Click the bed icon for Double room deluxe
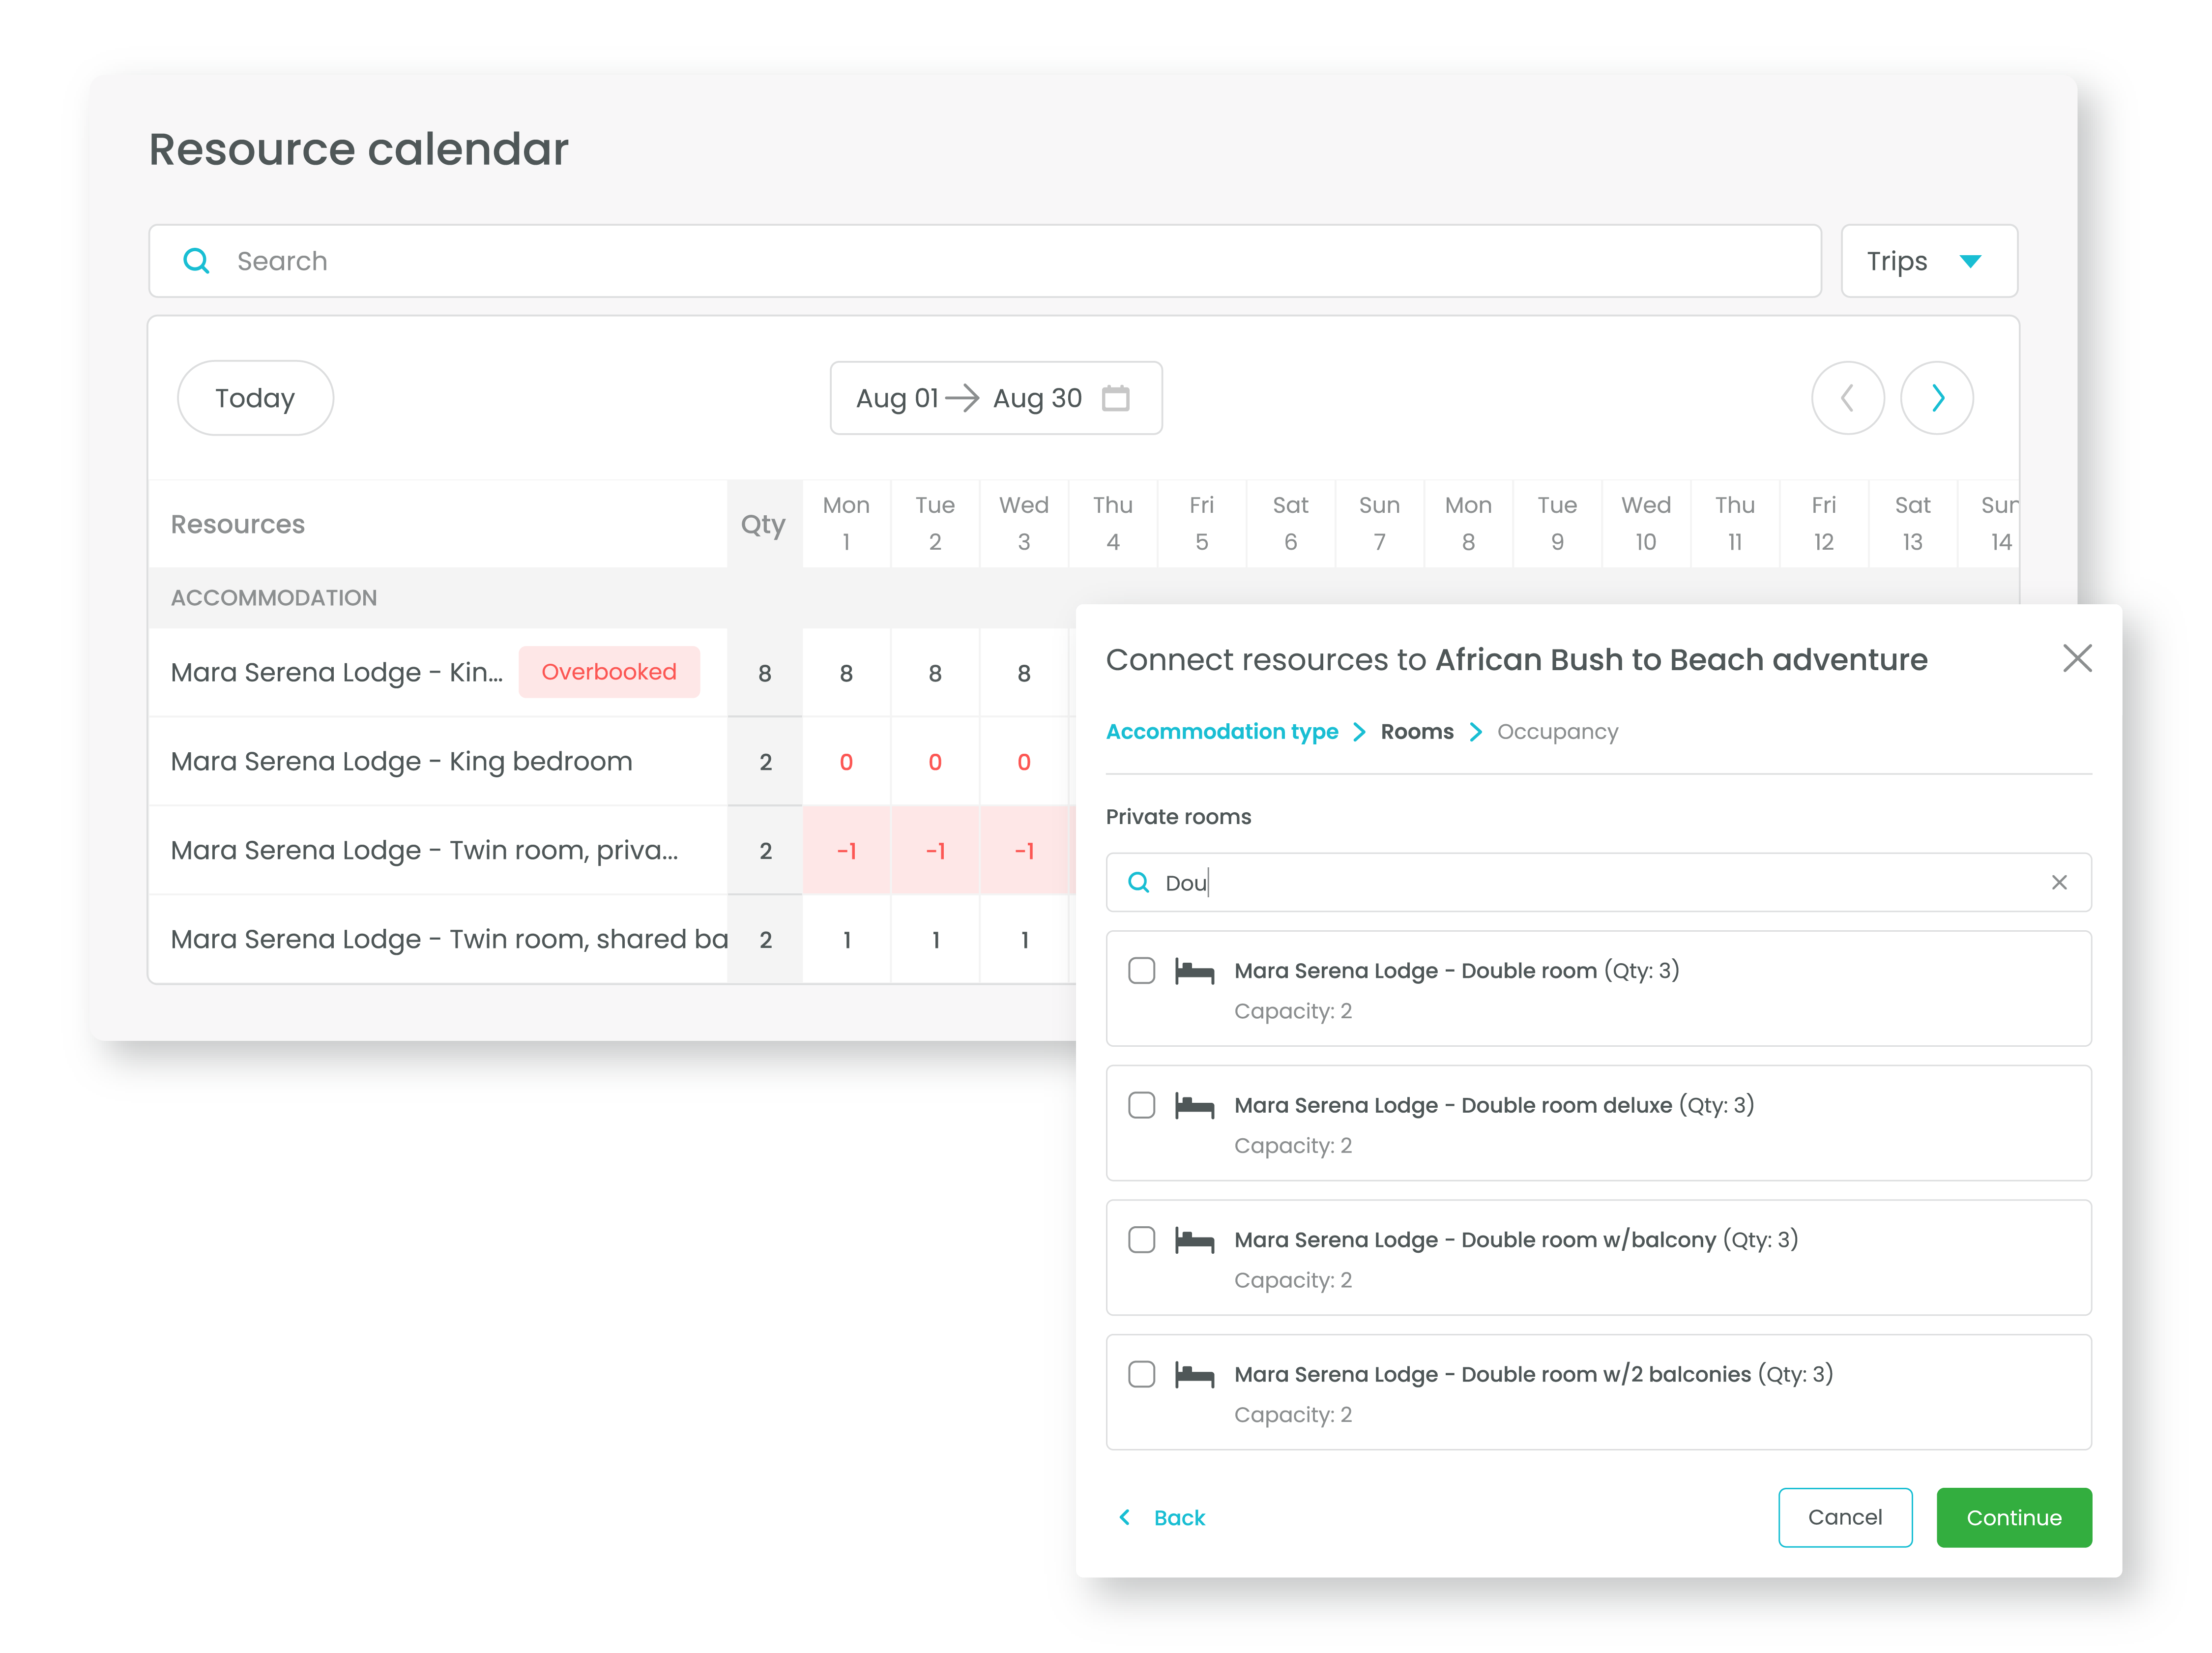Image resolution: width=2212 pixels, height=1653 pixels. [1194, 1106]
